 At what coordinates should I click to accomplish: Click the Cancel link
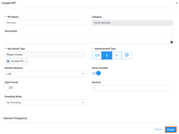coord(158,129)
